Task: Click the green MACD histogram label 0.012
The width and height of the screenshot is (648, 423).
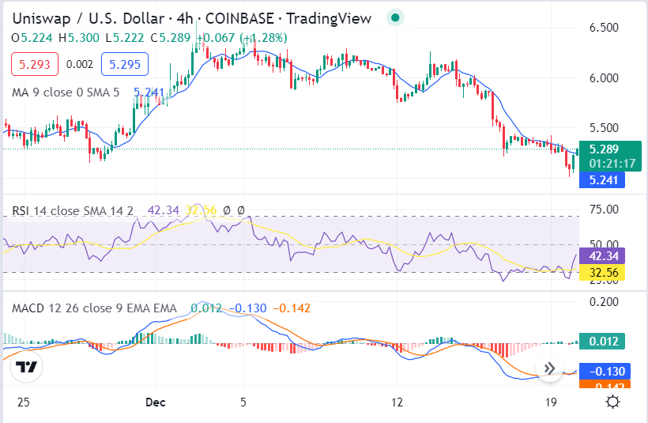Action: coord(602,341)
